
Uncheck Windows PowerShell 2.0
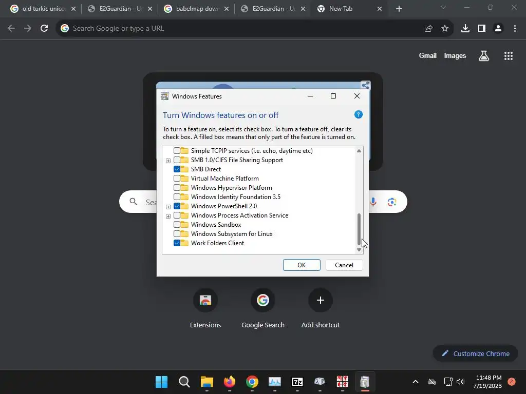[177, 206]
